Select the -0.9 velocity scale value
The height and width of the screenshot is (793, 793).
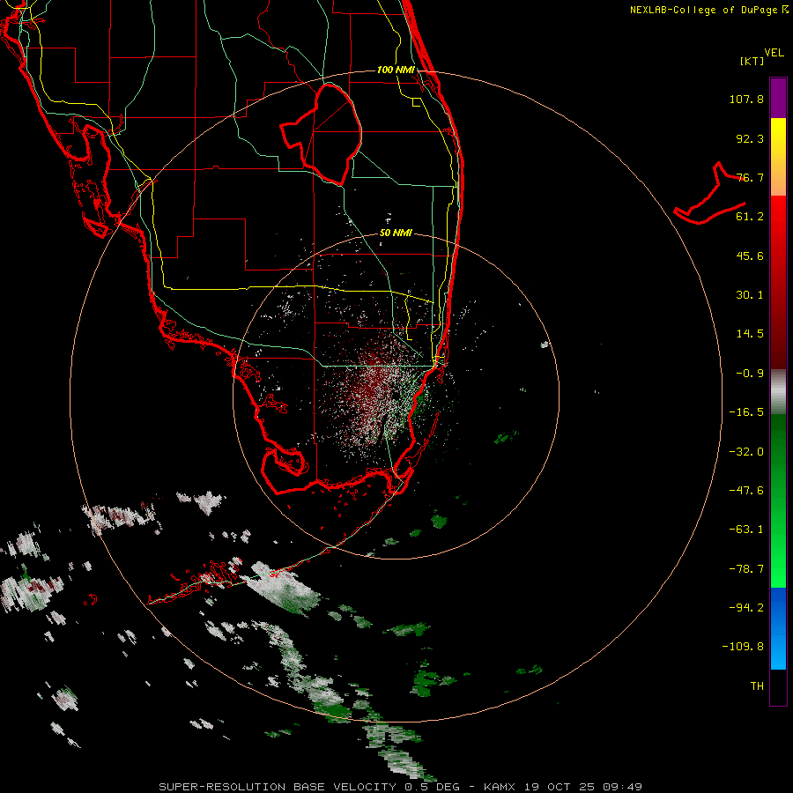pos(750,374)
